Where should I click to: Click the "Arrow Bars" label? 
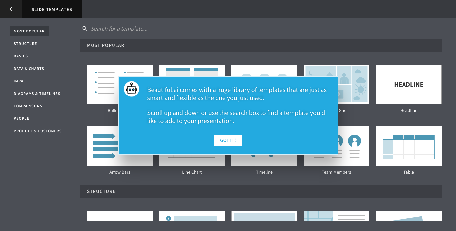120,172
